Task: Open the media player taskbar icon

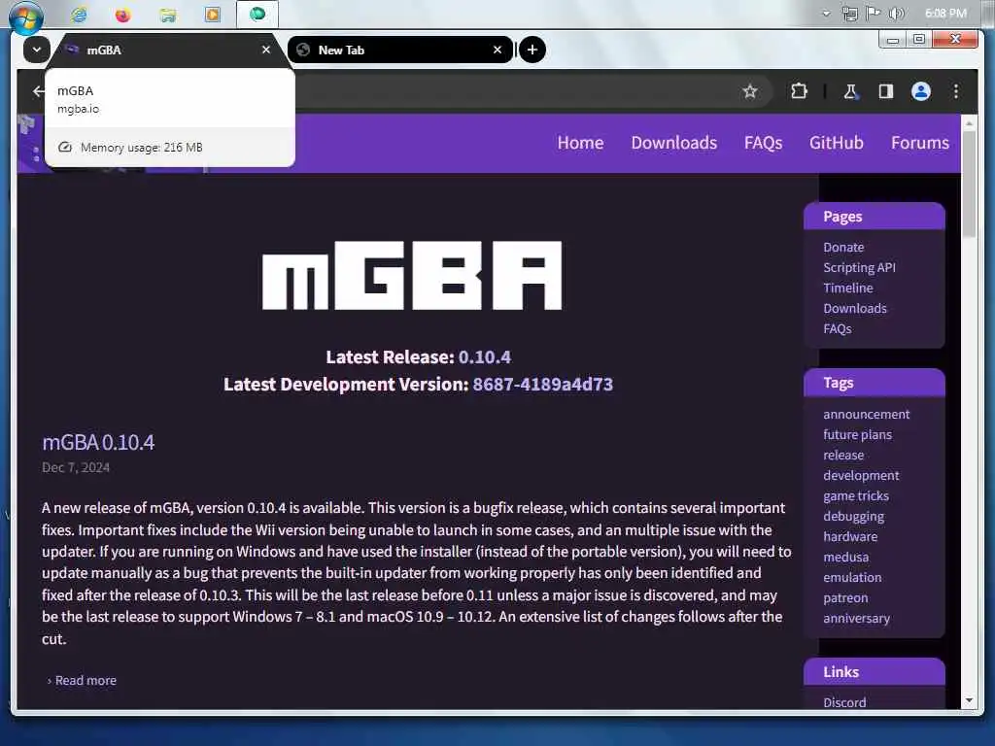Action: coord(213,14)
